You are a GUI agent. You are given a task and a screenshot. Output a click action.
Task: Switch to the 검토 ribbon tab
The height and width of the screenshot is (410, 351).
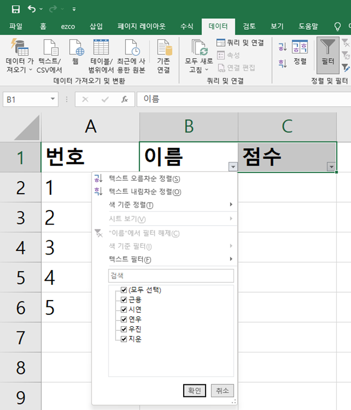pos(249,26)
